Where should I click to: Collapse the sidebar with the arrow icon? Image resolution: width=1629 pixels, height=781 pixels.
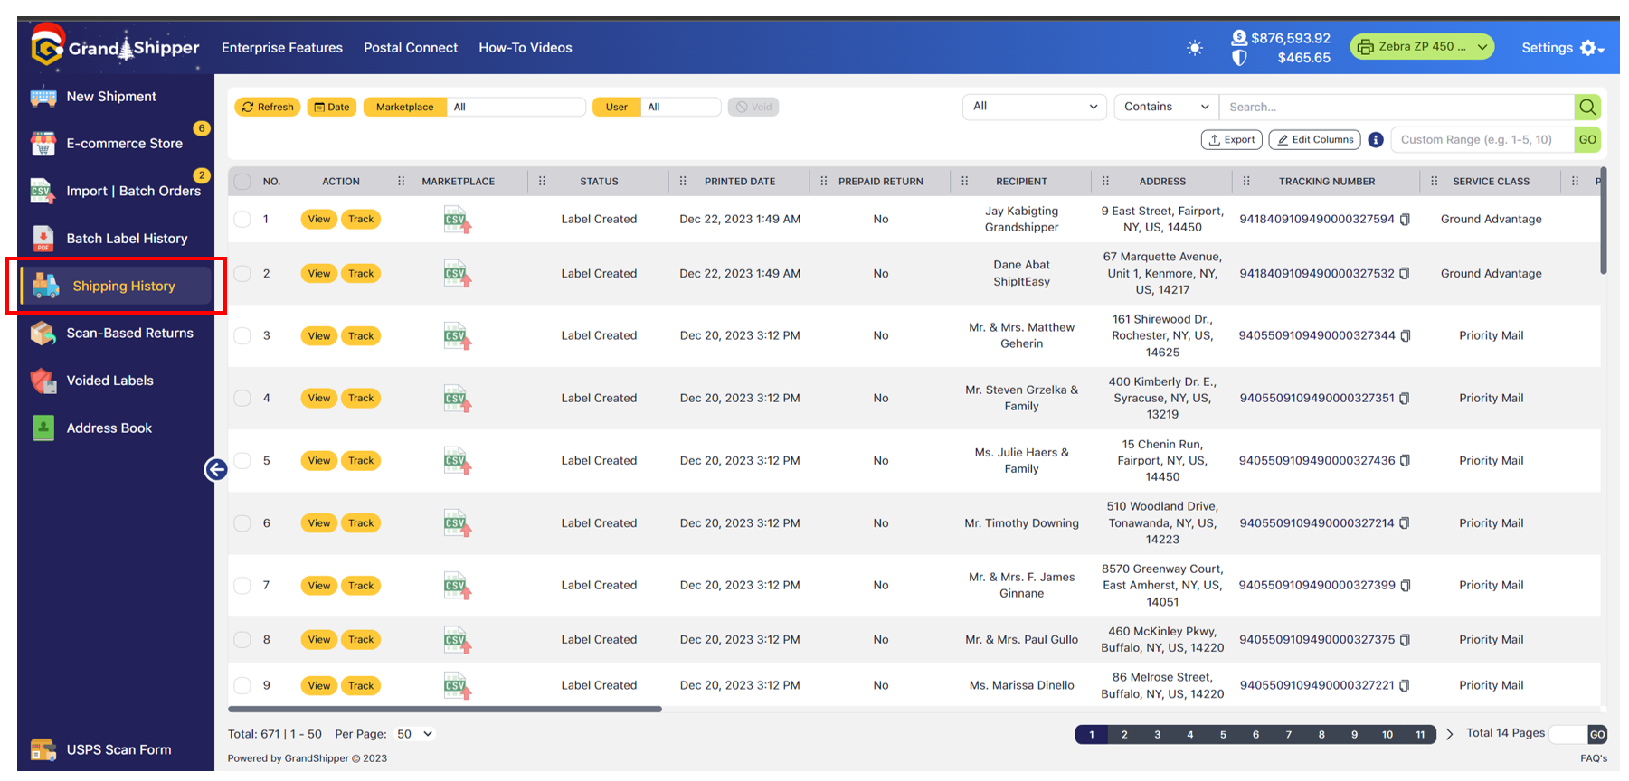216,469
